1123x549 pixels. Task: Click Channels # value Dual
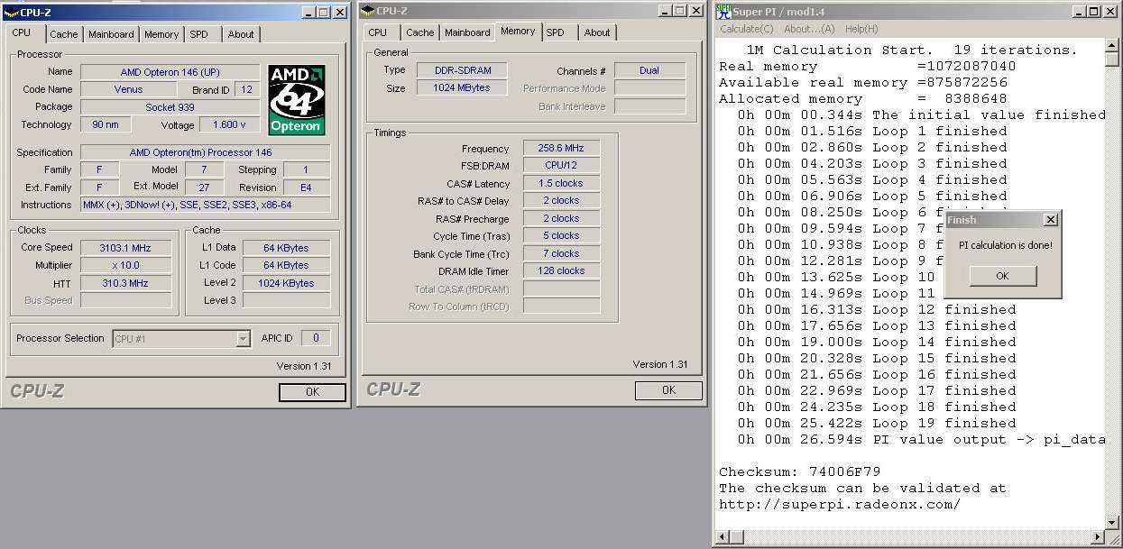[x=649, y=70]
